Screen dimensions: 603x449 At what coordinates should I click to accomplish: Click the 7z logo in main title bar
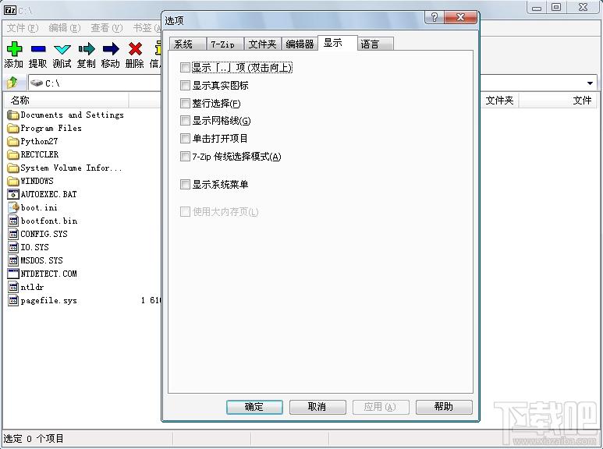tap(9, 9)
